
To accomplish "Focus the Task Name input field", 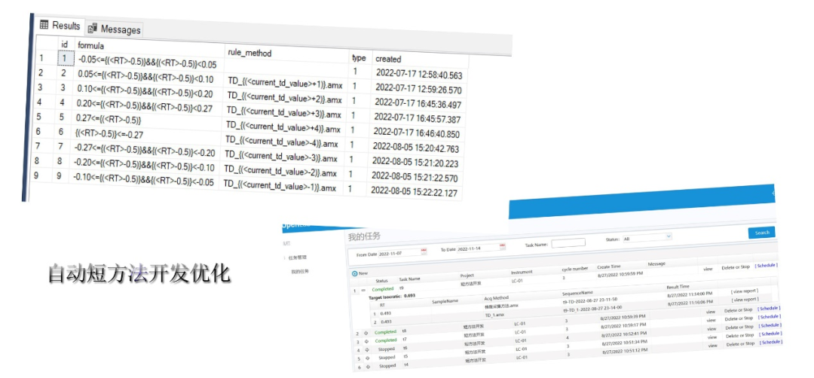I will click(x=568, y=242).
